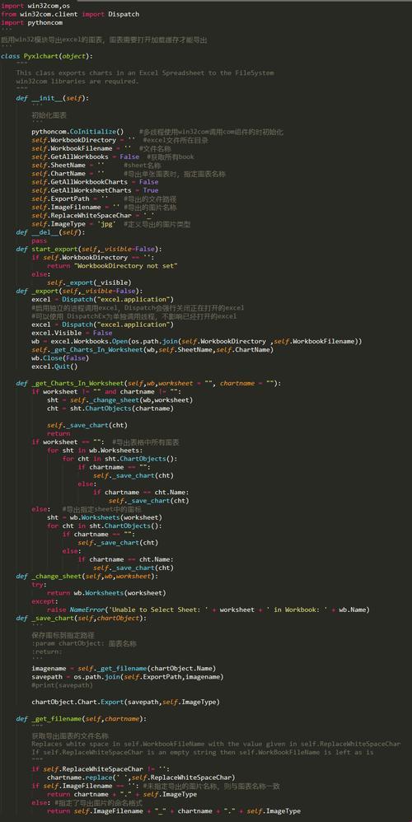Click the self.ImageType = 'jpg' line
Image resolution: width=412 pixels, height=822 pixels.
(x=74, y=224)
